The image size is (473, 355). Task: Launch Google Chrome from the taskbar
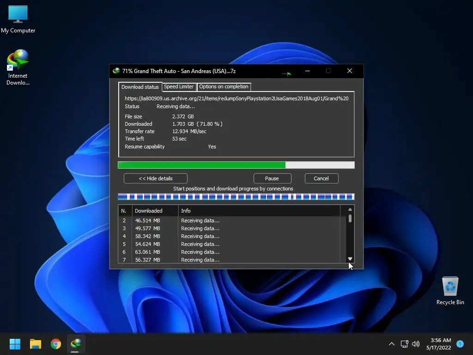[56, 344]
